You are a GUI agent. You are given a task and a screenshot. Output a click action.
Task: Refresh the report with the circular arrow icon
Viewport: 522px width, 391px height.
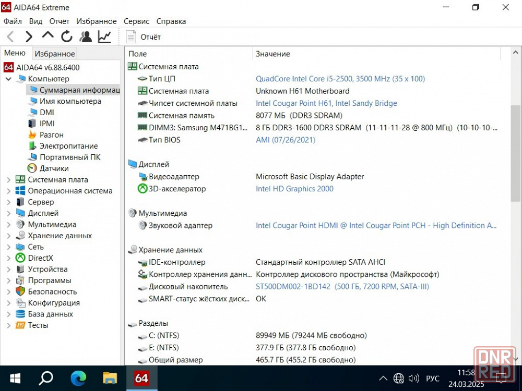click(x=67, y=36)
